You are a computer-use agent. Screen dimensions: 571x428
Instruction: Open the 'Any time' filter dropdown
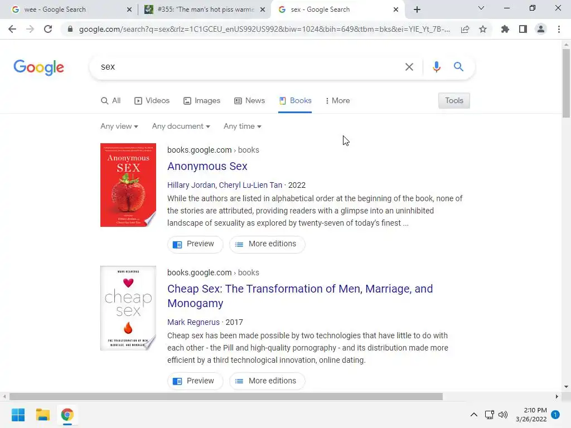(242, 127)
